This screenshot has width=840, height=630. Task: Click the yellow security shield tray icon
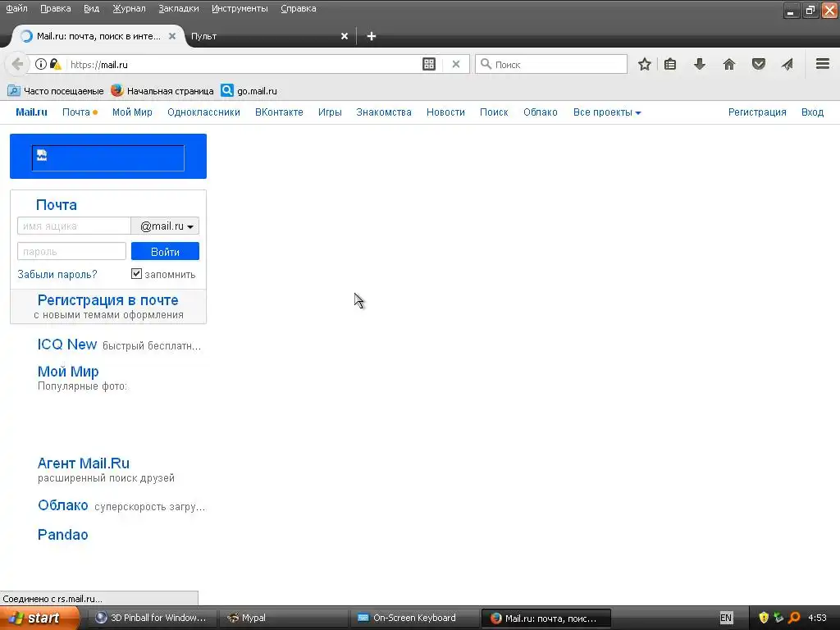(x=764, y=618)
